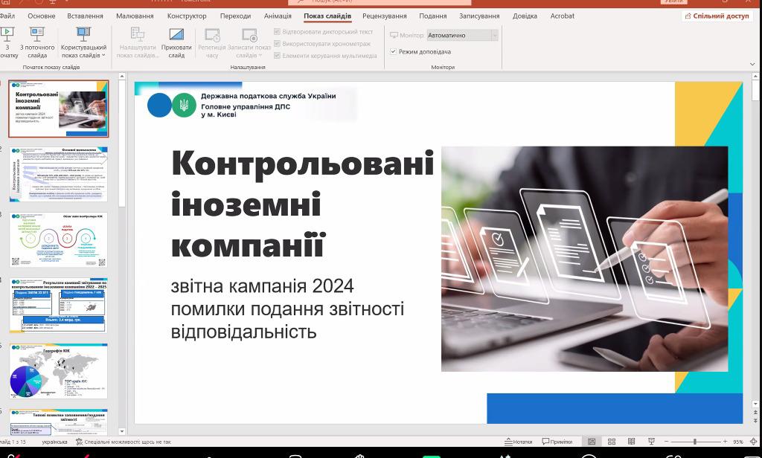
Task: Start Slide Show from status bar icon
Action: tap(651, 442)
